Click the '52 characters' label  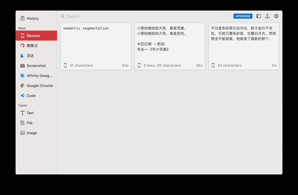(x=230, y=65)
